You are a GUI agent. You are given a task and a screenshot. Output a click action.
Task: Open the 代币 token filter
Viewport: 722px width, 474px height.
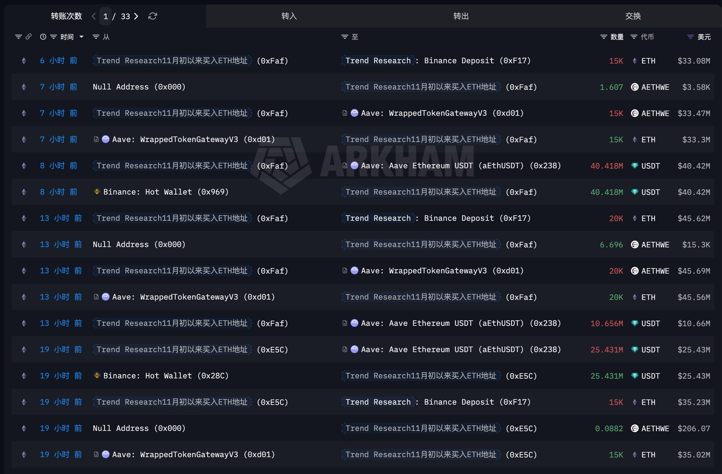[x=634, y=37]
